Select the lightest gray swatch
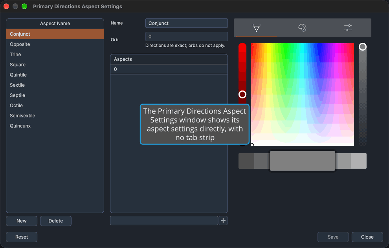The width and height of the screenshot is (389, 248). click(x=358, y=161)
